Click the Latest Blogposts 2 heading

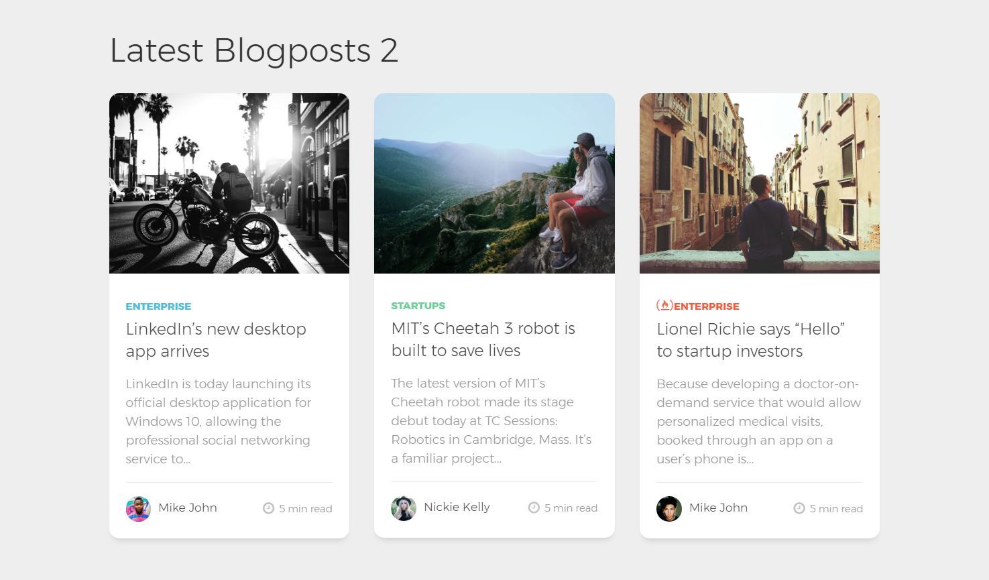pyautogui.click(x=253, y=51)
